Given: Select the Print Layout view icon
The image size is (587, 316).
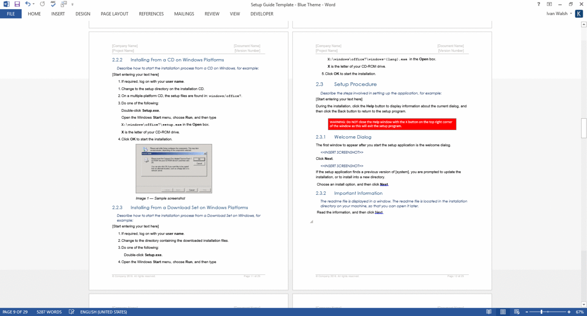Looking at the screenshot, I should tap(503, 312).
